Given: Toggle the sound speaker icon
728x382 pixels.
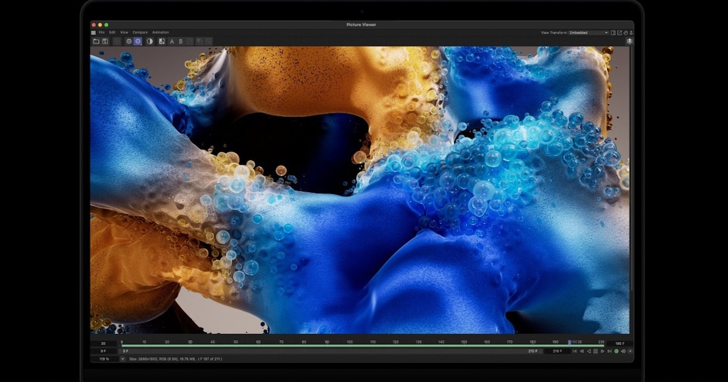Looking at the screenshot, I should coord(623,351).
